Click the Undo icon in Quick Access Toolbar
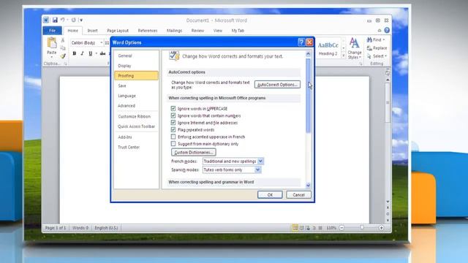 [x=62, y=20]
